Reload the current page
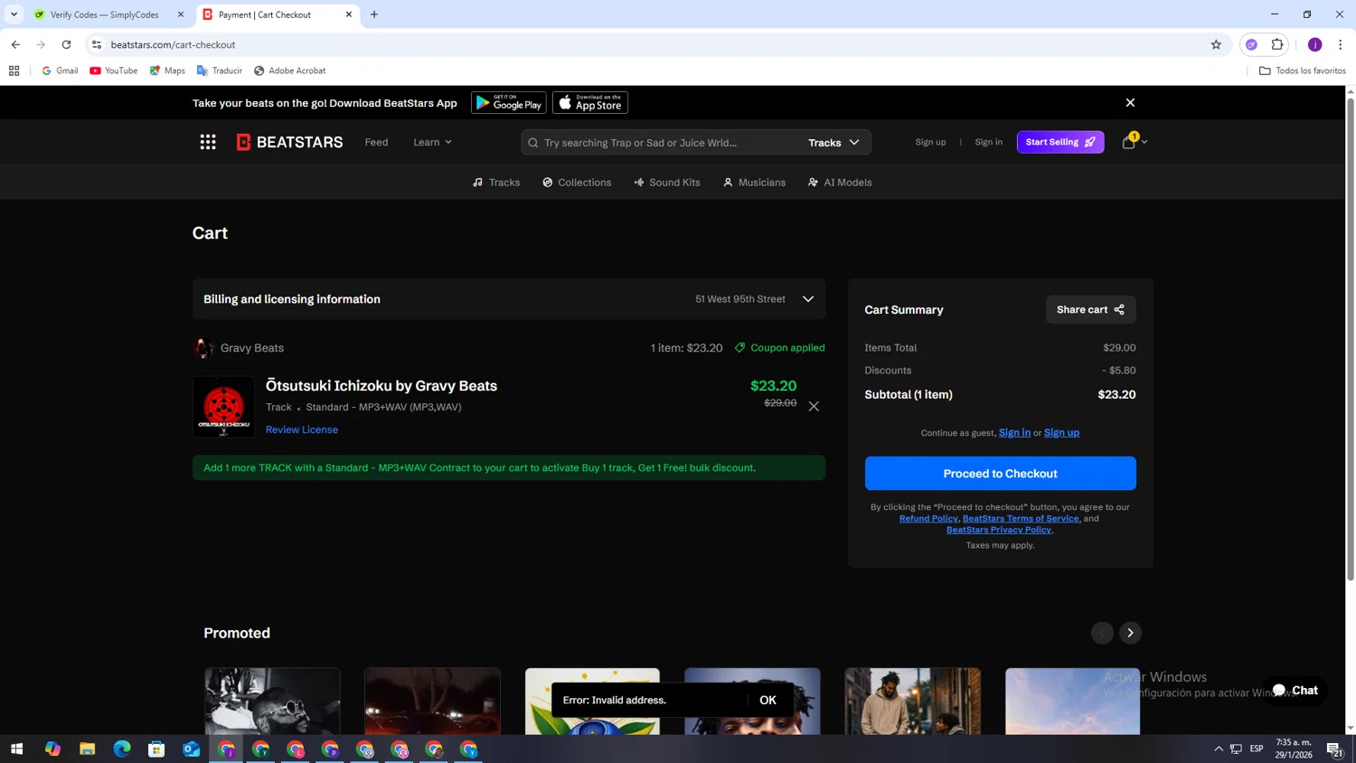This screenshot has height=763, width=1356. (x=66, y=44)
